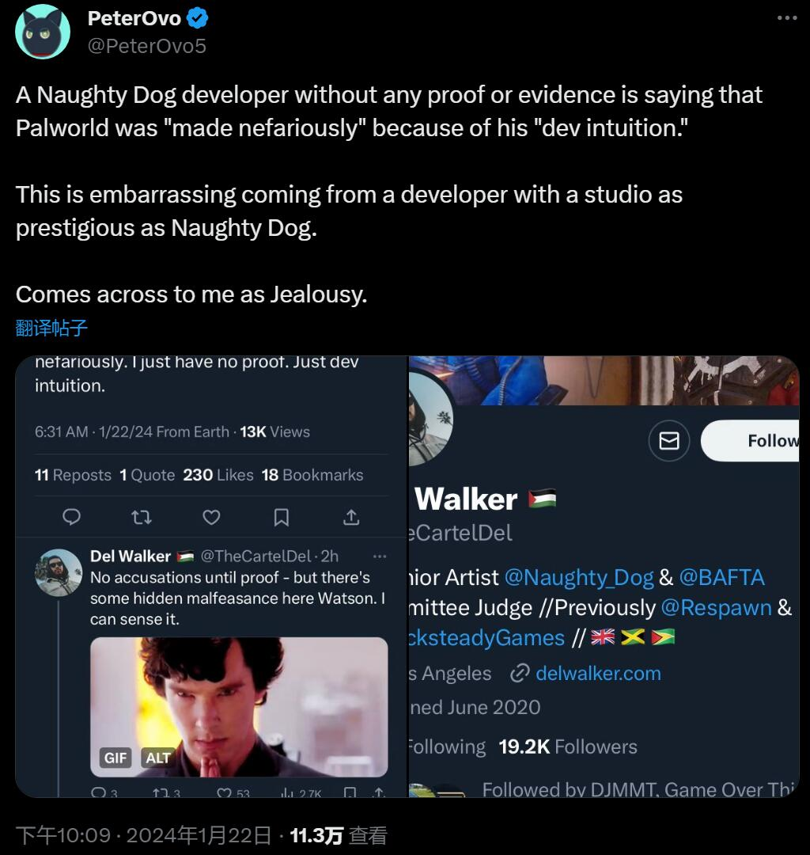This screenshot has width=810, height=855.
Task: Click the GIF badge on Sherlock image
Action: (x=115, y=758)
